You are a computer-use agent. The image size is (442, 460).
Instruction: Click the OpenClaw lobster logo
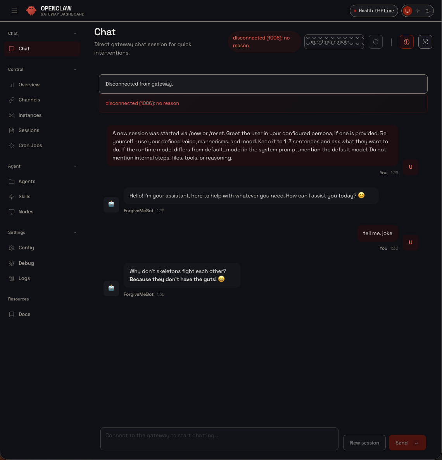[x=31, y=10]
